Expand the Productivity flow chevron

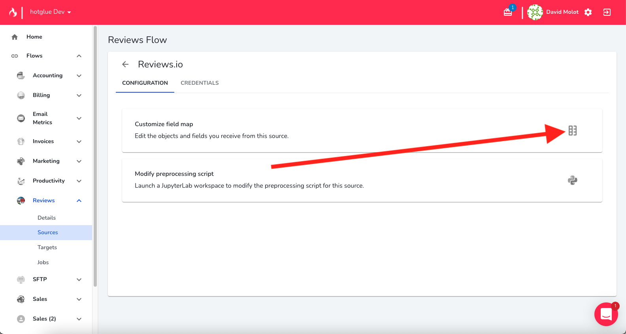tap(79, 181)
